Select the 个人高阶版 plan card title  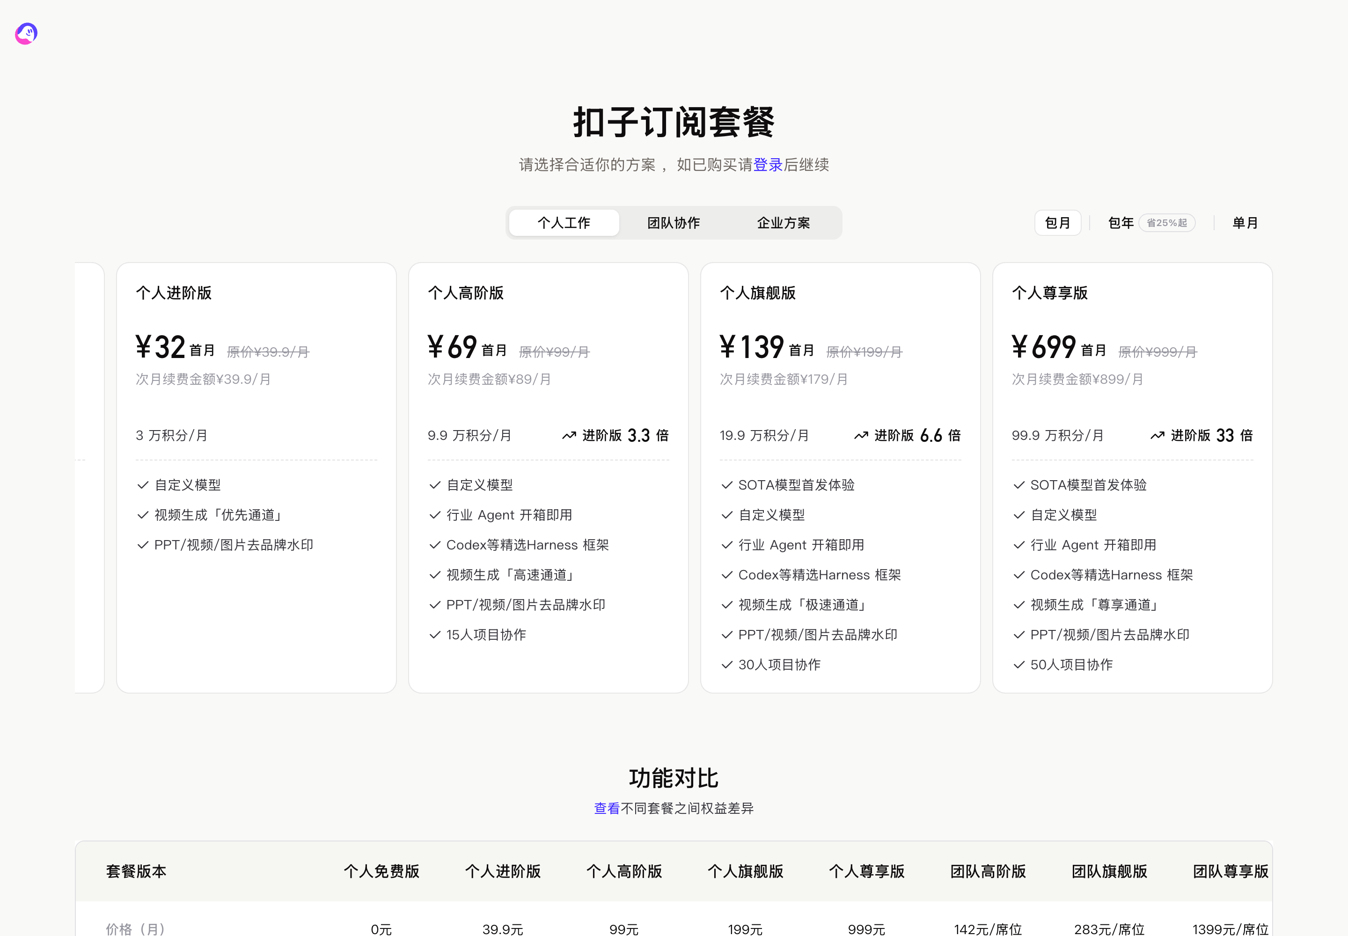(x=466, y=292)
